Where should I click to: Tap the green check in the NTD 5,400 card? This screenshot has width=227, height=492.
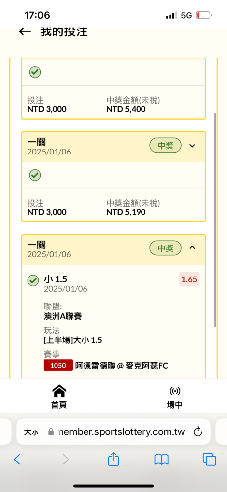[35, 72]
